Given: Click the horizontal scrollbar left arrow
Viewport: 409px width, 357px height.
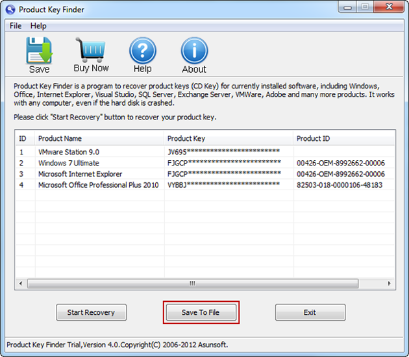Looking at the screenshot, I should (21, 284).
